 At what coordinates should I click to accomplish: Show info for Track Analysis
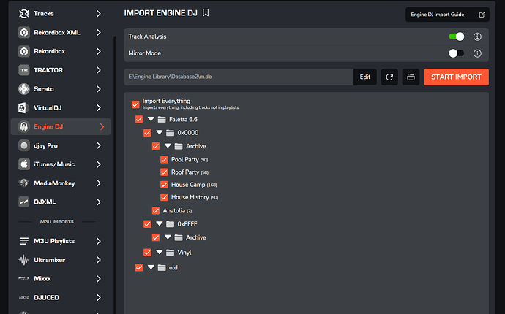point(477,37)
